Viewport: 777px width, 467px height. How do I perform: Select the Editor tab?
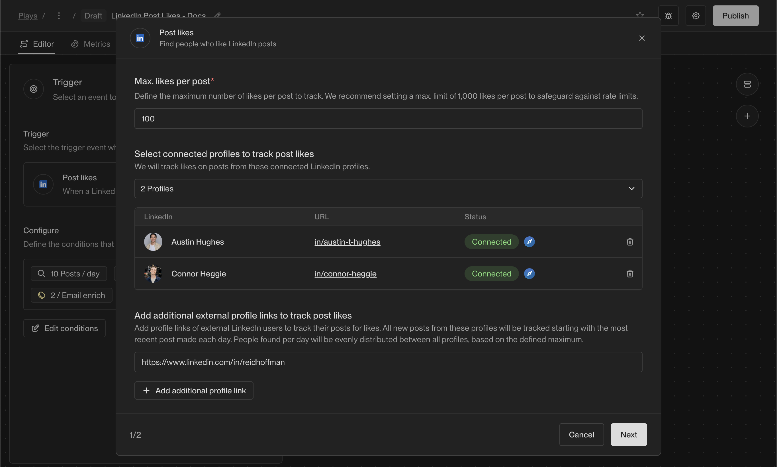point(37,44)
